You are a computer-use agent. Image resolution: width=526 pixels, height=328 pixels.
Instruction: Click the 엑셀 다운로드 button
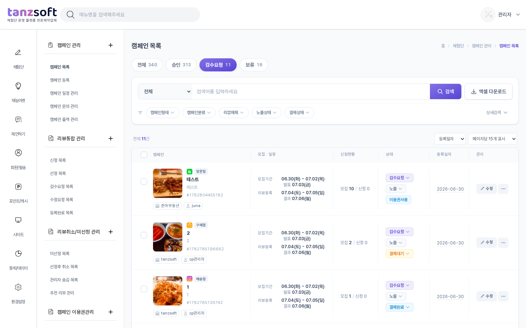tap(488, 91)
